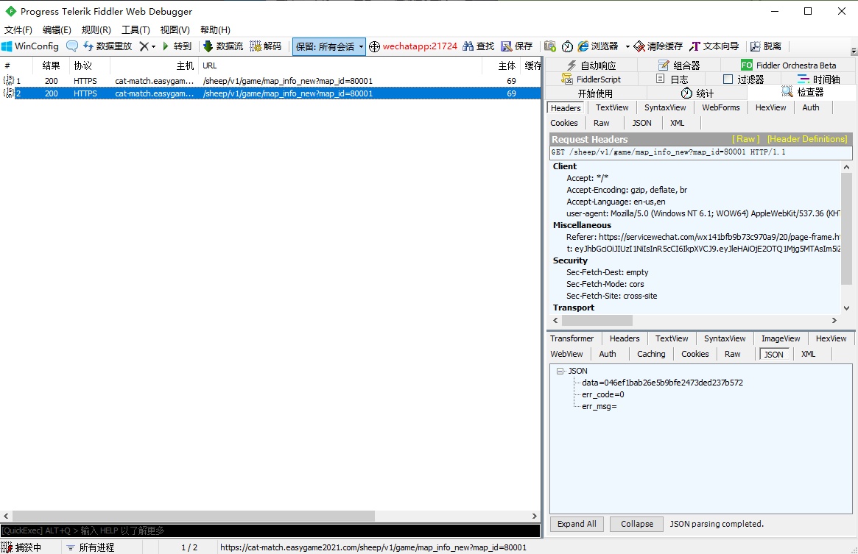The width and height of the screenshot is (858, 554).
Task: Click 保存 (save) in the toolbar
Action: coord(517,46)
